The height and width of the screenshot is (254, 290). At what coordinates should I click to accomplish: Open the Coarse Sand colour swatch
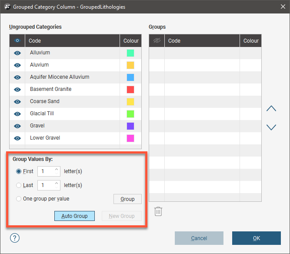pos(130,101)
